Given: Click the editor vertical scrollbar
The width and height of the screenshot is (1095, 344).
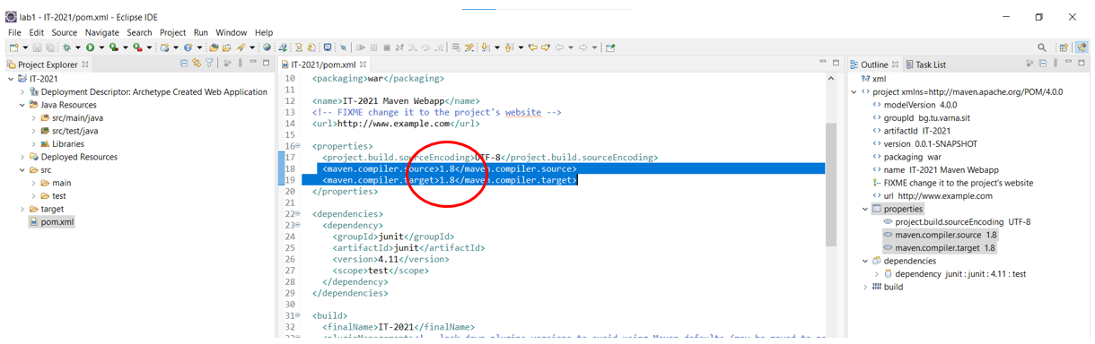Looking at the screenshot, I should click(831, 185).
